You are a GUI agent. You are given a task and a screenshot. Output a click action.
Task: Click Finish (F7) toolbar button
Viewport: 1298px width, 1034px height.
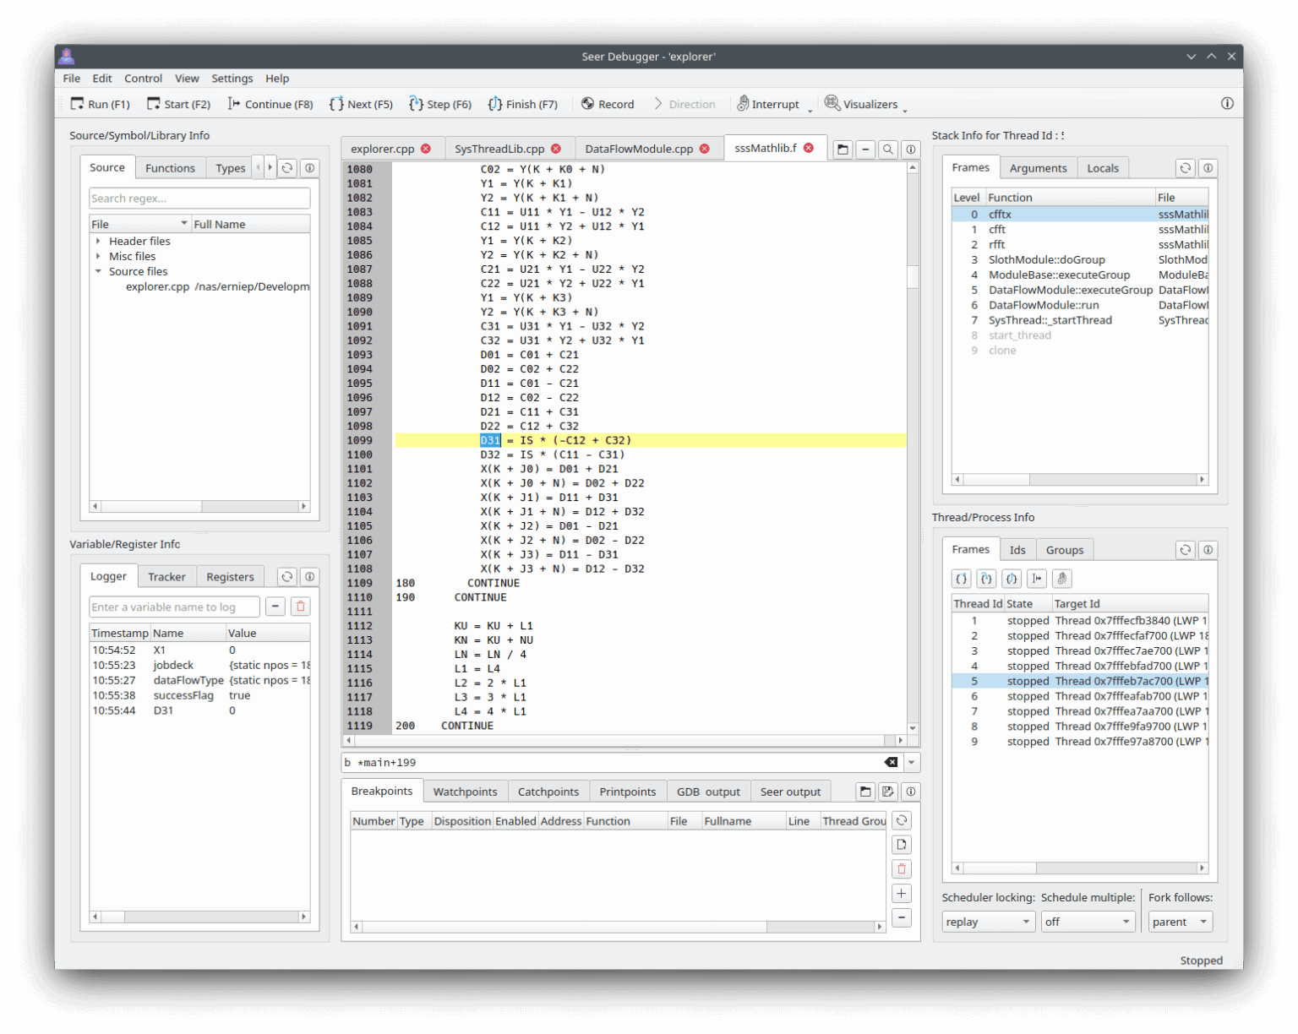coord(522,104)
